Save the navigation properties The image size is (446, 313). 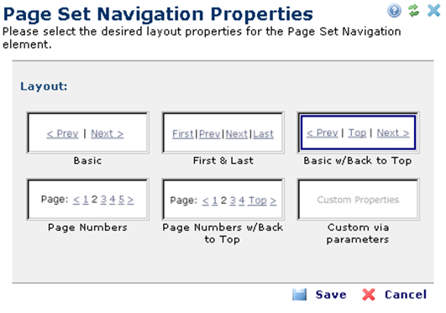(331, 295)
